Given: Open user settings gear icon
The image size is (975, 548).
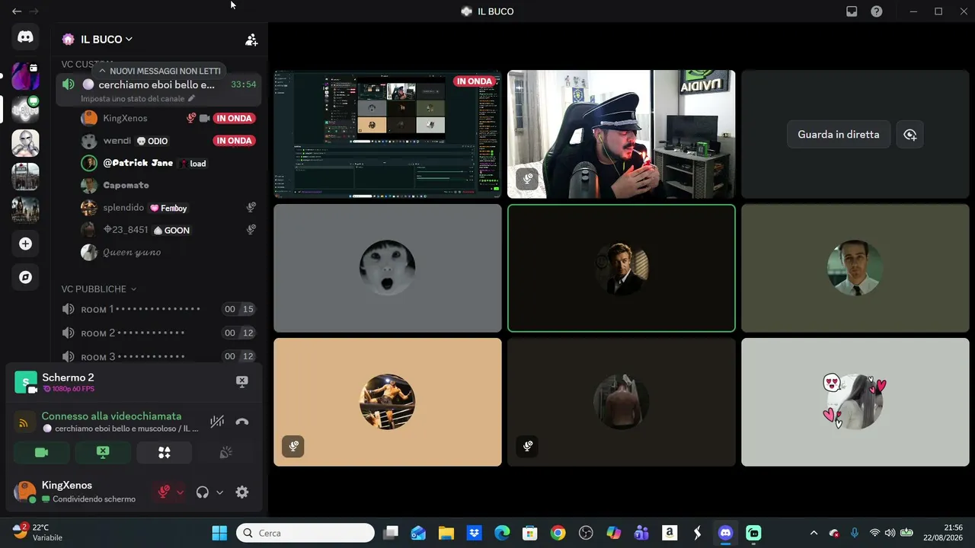Looking at the screenshot, I should (x=242, y=492).
